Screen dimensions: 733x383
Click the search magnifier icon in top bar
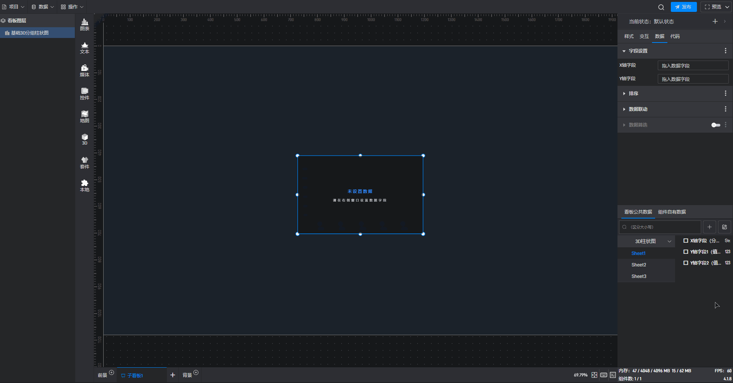point(661,7)
